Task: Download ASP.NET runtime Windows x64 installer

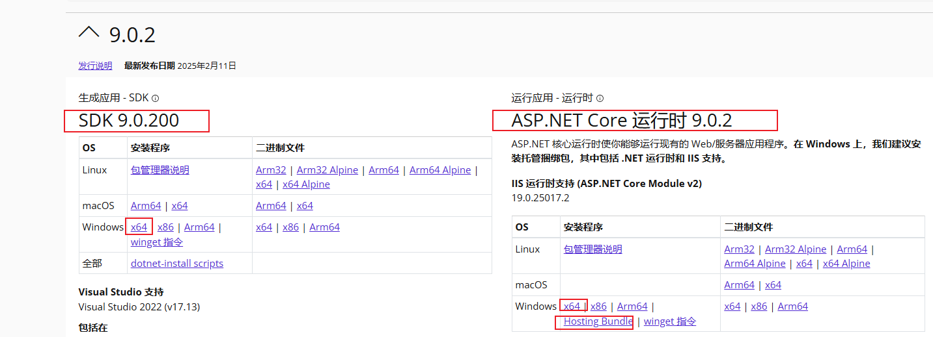Action: [x=572, y=306]
